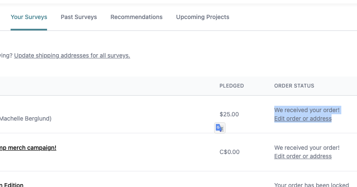Click the Machelle Berglund creator name
The width and height of the screenshot is (357, 187).
[25, 118]
